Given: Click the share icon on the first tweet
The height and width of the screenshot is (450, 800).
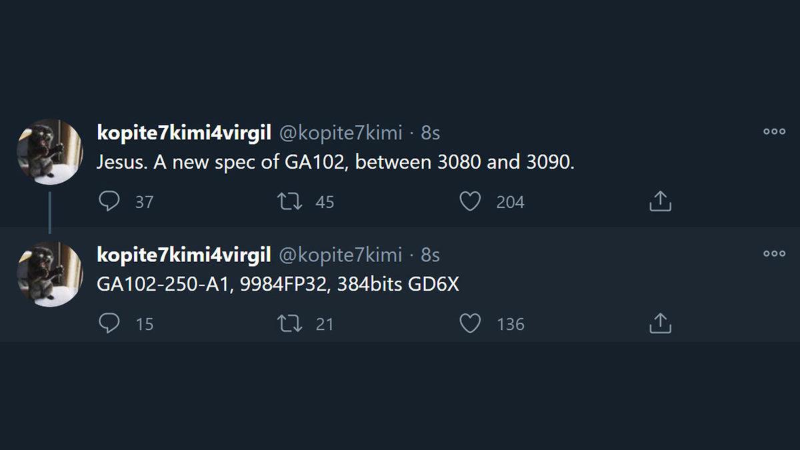Looking at the screenshot, I should 660,200.
